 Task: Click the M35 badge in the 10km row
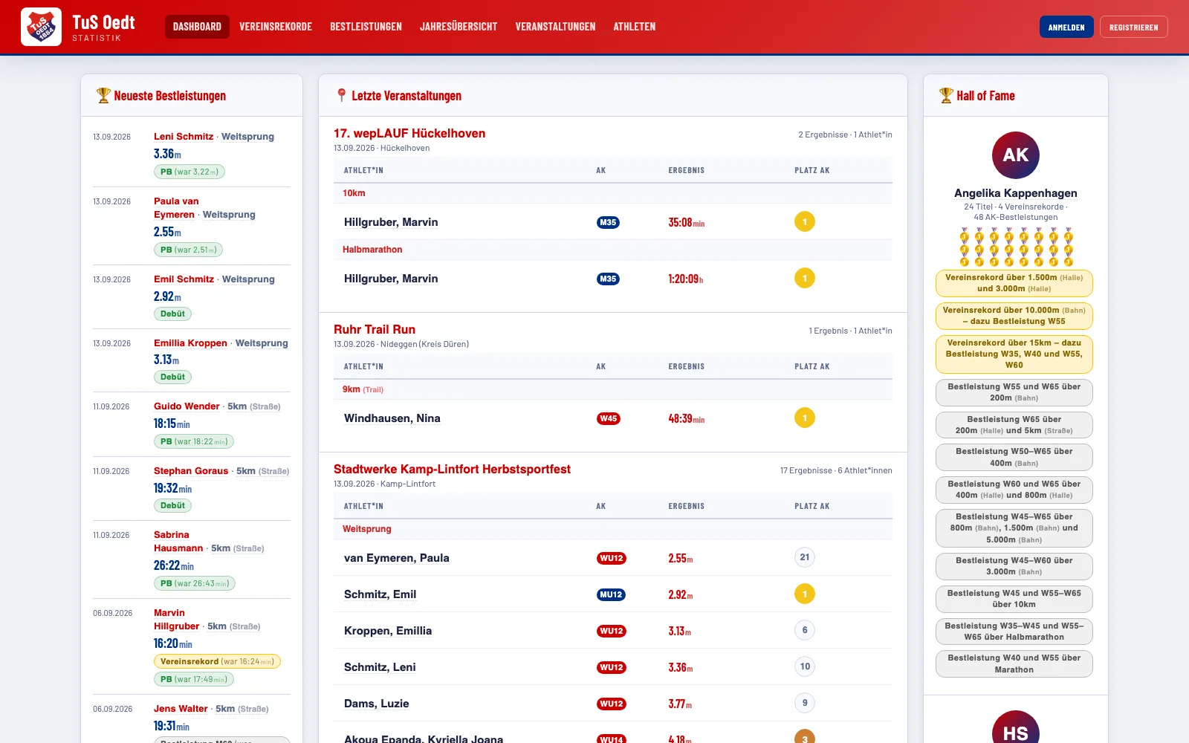608,222
